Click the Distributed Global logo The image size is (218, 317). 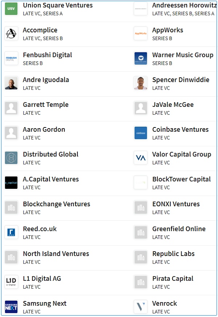(x=11, y=158)
